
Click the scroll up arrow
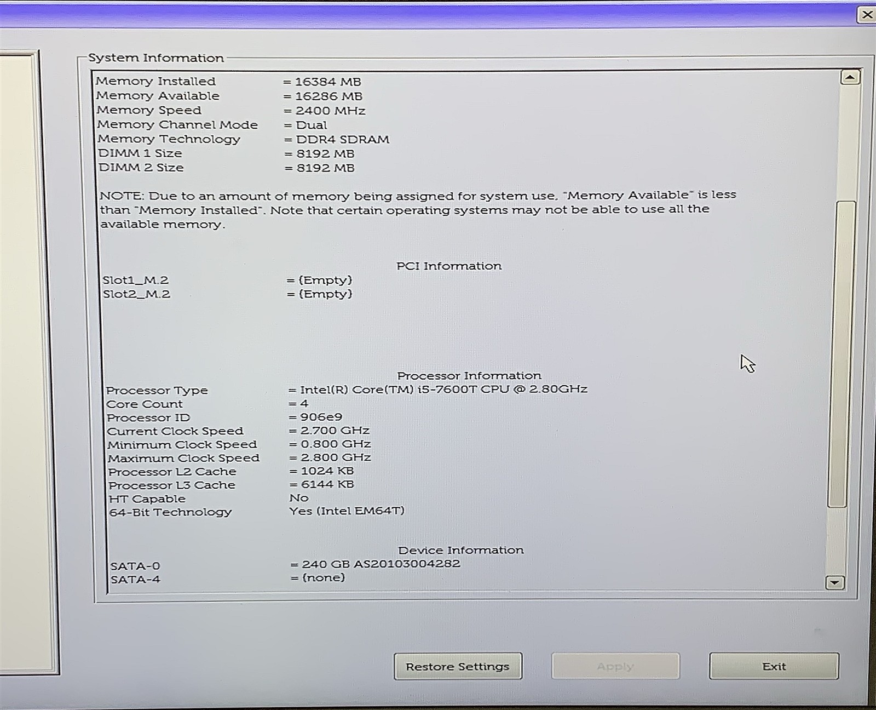pyautogui.click(x=850, y=78)
